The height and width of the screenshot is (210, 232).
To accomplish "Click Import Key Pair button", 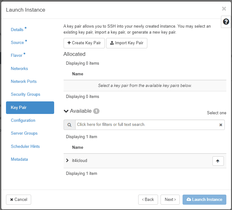I will coord(127,43).
